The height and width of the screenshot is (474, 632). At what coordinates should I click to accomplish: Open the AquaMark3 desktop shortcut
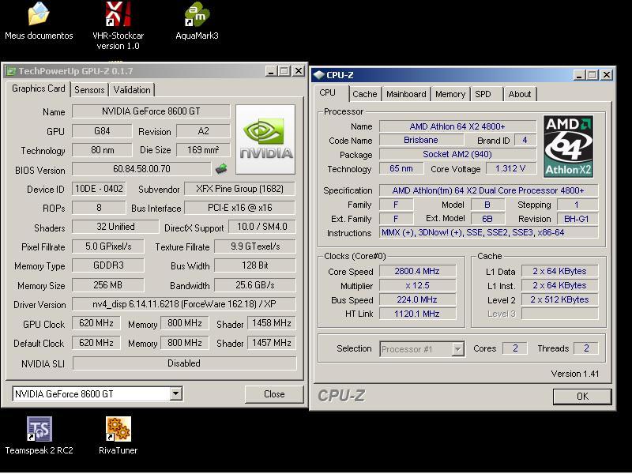(x=197, y=14)
